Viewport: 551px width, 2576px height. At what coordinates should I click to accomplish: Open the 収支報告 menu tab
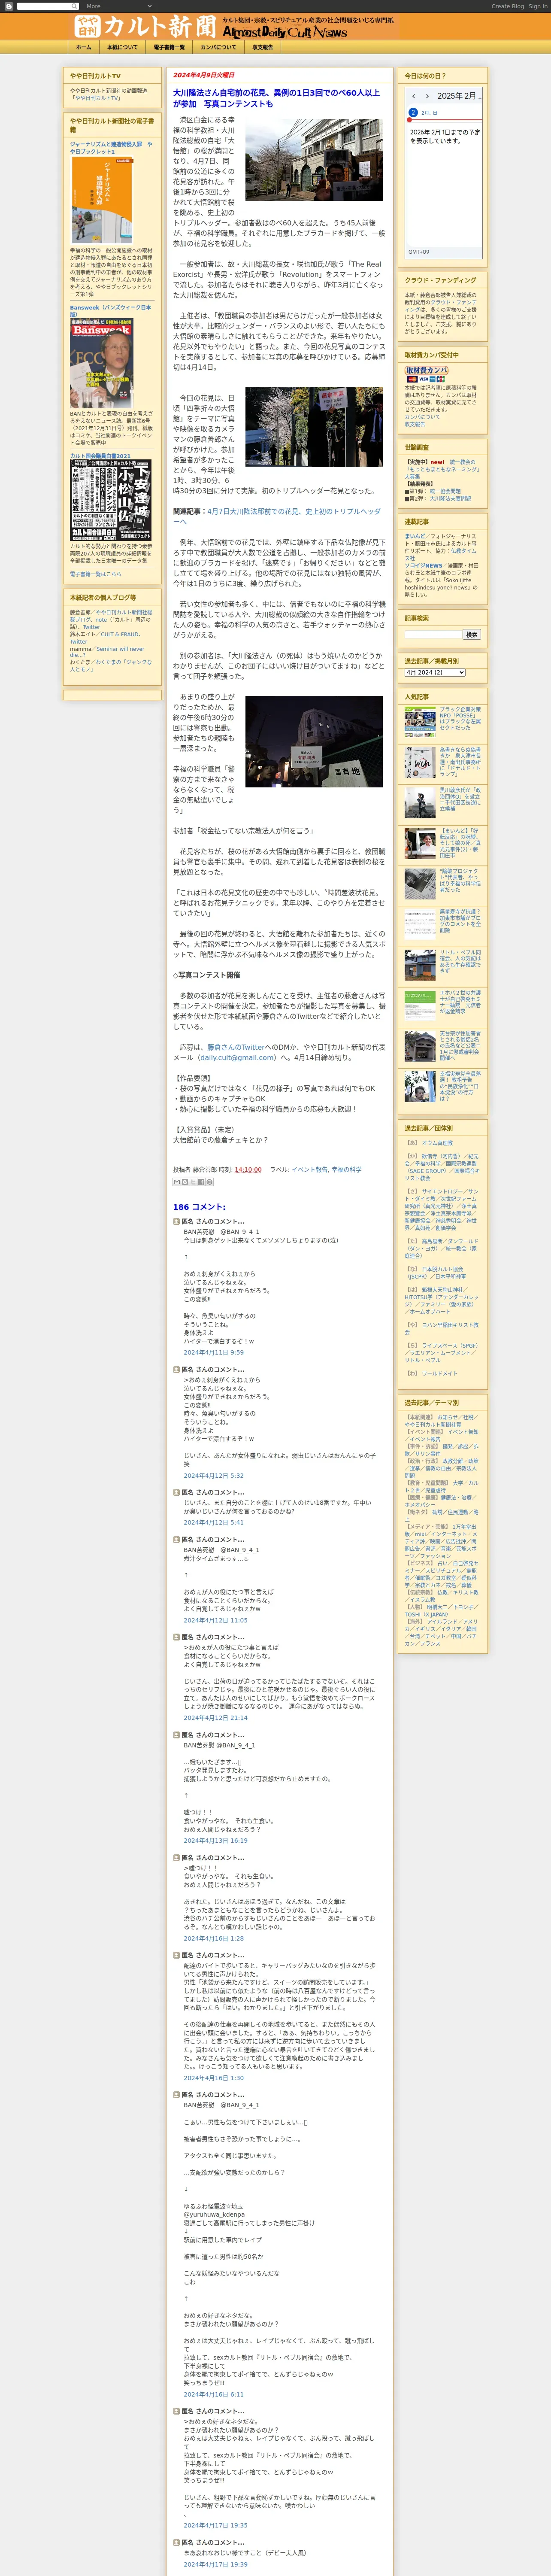coord(262,47)
